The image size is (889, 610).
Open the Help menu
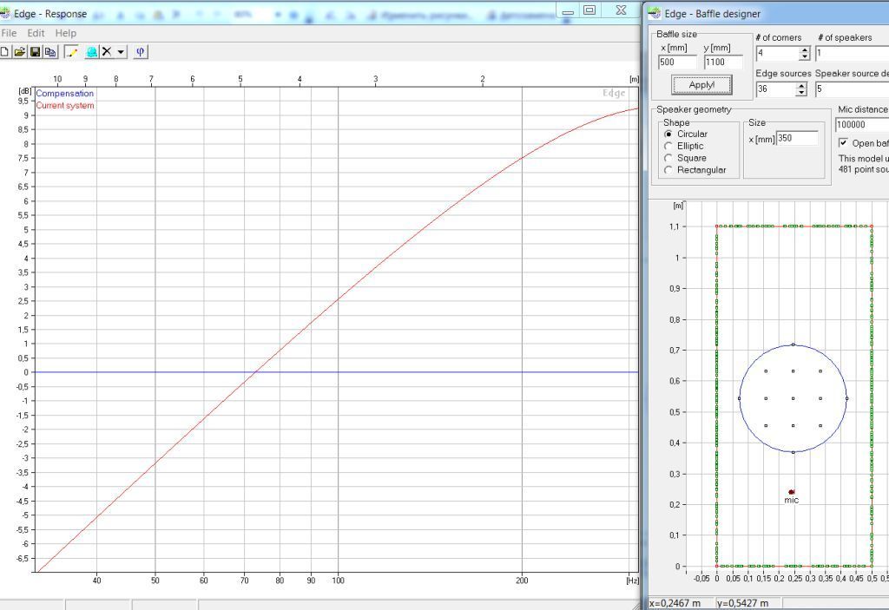coord(66,33)
